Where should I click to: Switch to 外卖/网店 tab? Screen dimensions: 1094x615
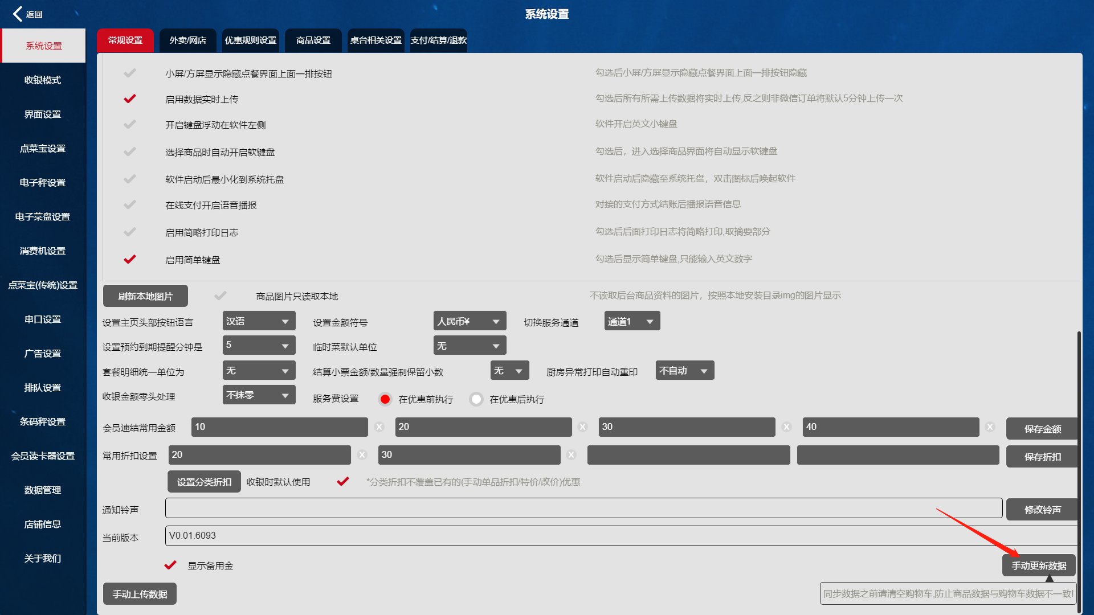[x=187, y=40]
